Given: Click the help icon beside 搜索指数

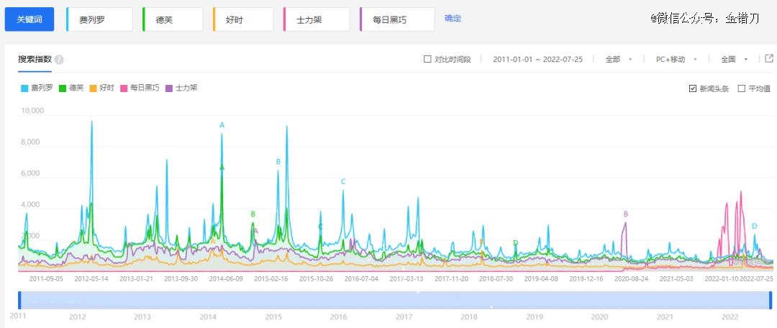Looking at the screenshot, I should [59, 60].
